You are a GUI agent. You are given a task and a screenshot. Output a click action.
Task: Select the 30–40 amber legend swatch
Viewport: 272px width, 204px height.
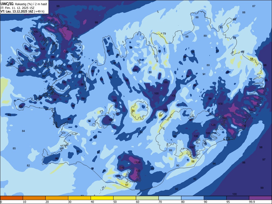[79, 198]
